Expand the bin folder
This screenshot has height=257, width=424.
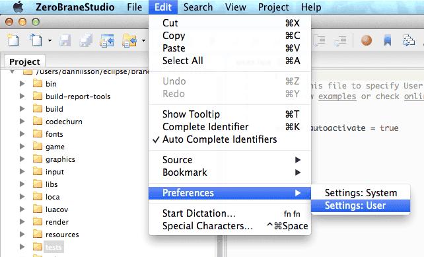coord(22,84)
